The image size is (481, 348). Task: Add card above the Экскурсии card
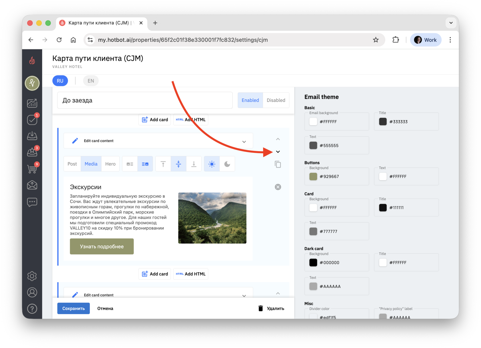tap(155, 120)
